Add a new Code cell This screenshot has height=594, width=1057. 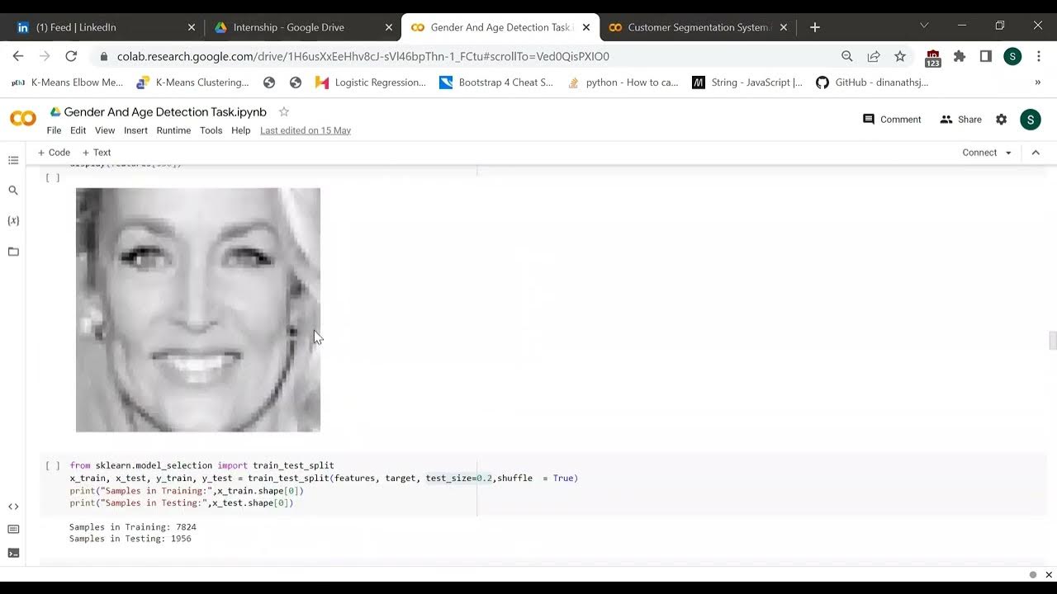pyautogui.click(x=54, y=153)
